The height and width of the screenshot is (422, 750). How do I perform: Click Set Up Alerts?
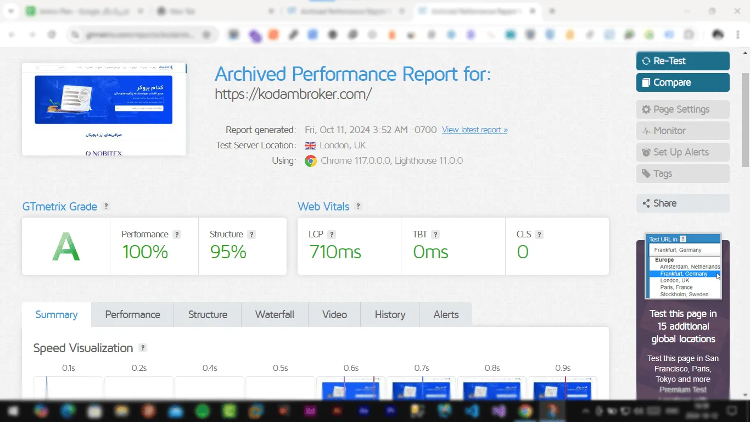pyautogui.click(x=682, y=152)
